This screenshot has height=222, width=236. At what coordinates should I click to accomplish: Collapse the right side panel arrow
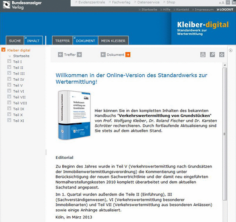pyautogui.click(x=231, y=50)
